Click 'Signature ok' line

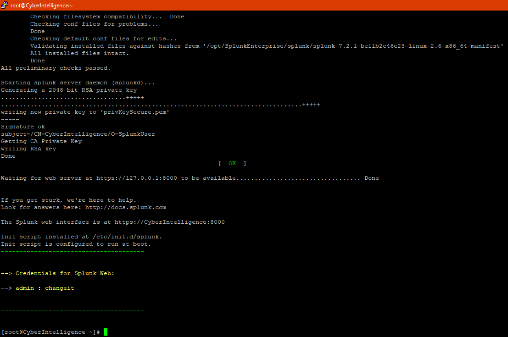(x=23, y=127)
